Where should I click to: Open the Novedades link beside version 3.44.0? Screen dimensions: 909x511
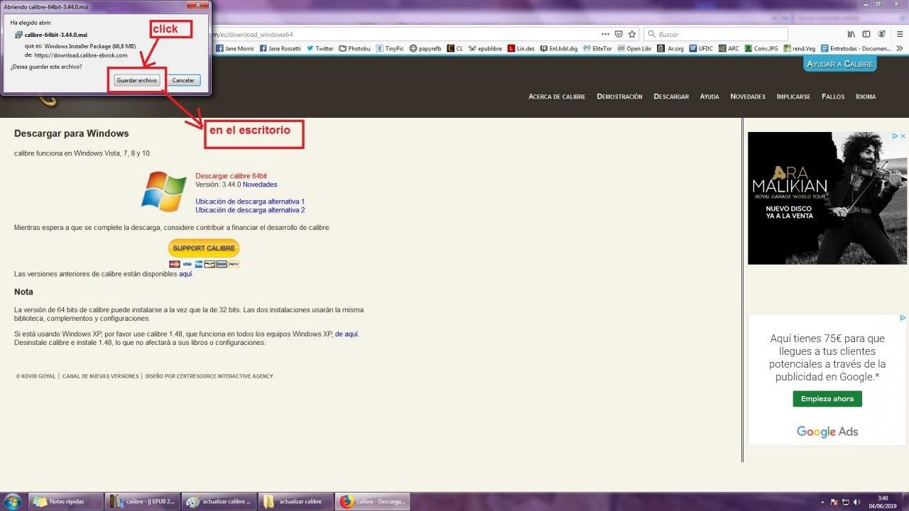coord(260,185)
